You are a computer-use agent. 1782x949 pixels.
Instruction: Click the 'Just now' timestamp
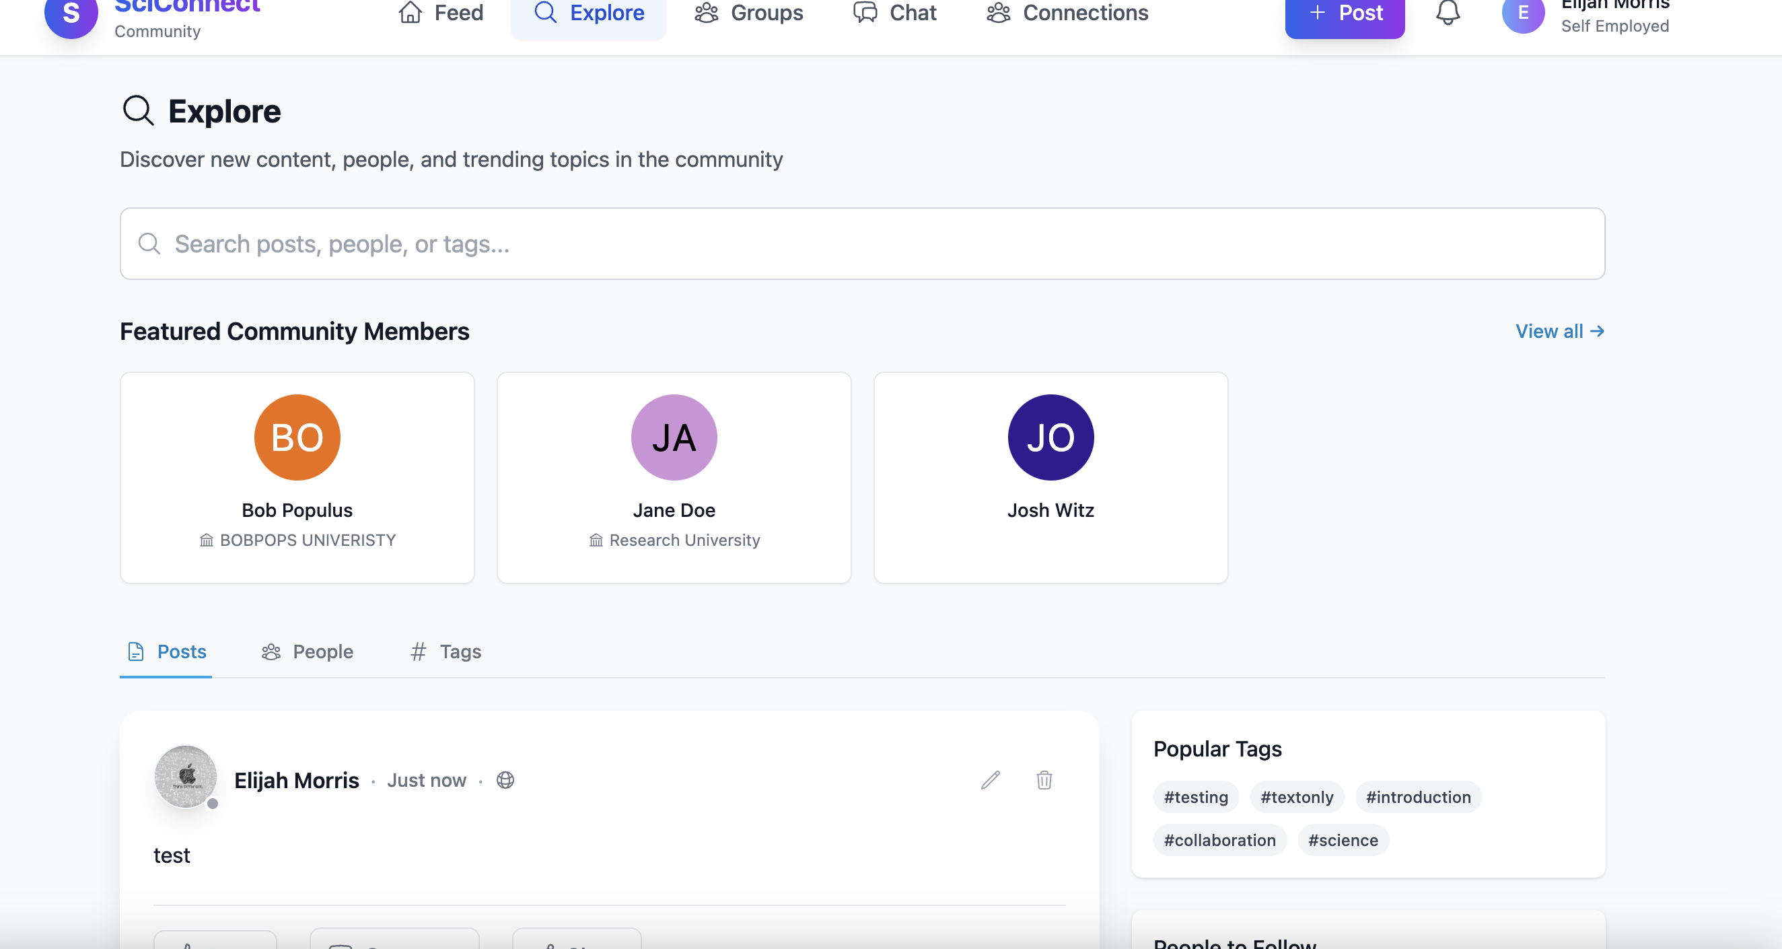(426, 780)
